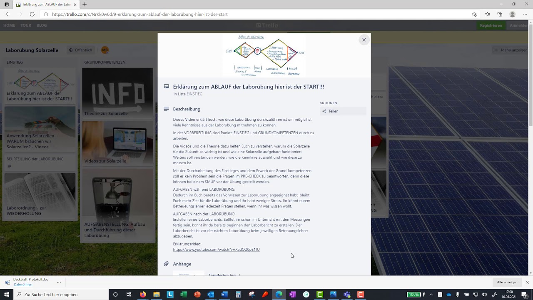Open Task View in taskbar
This screenshot has width=533, height=300.
[129, 295]
